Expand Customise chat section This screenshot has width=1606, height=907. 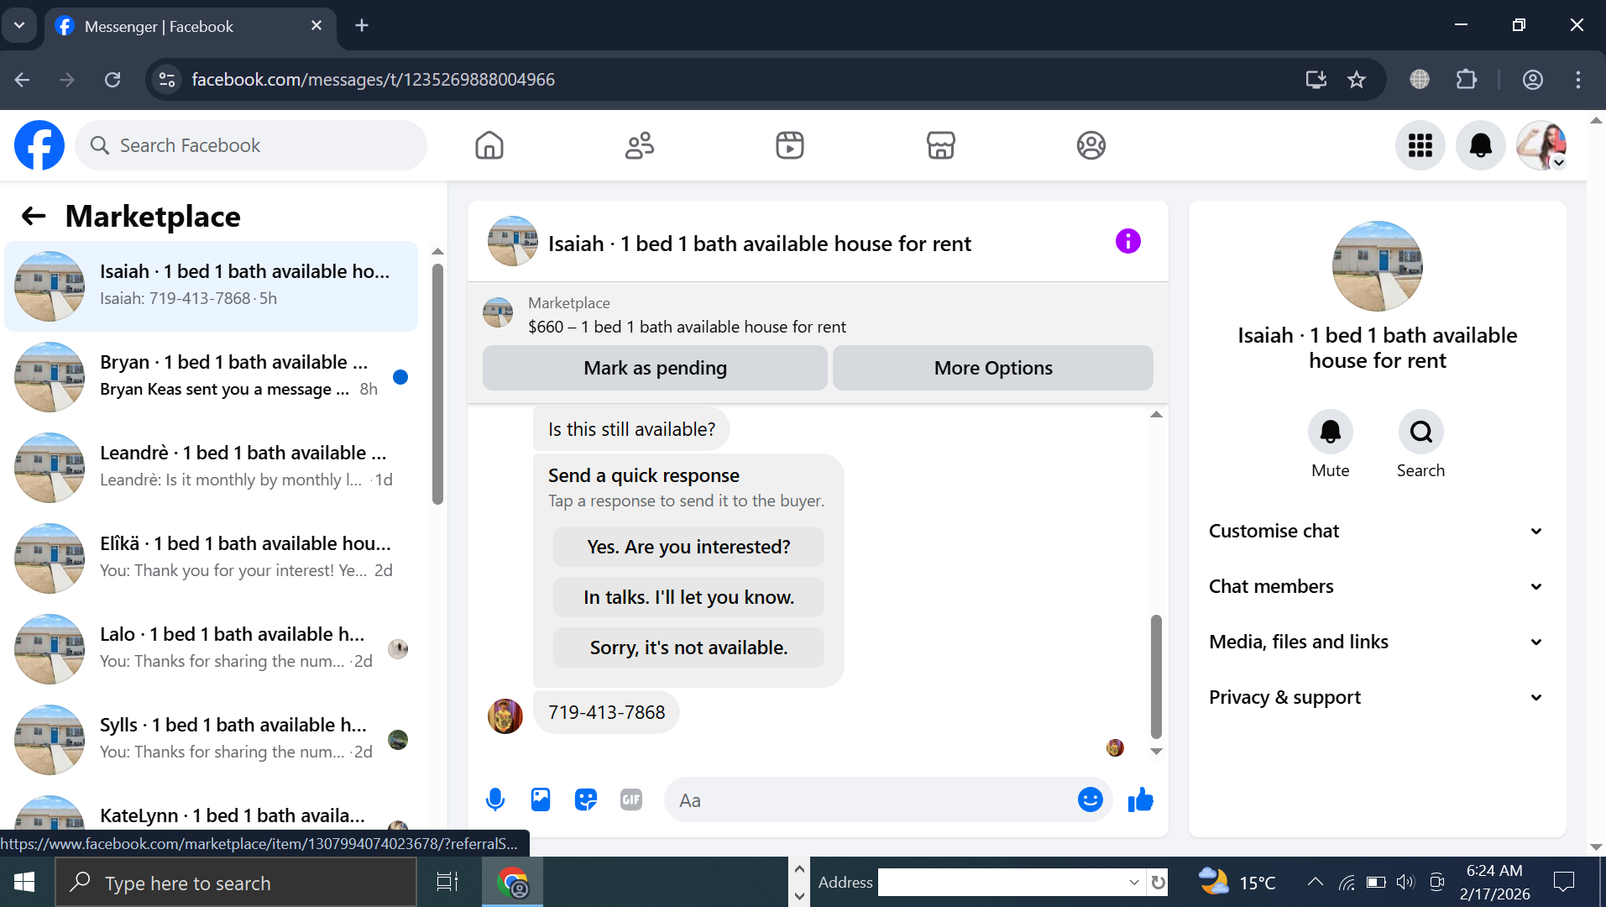(x=1378, y=531)
